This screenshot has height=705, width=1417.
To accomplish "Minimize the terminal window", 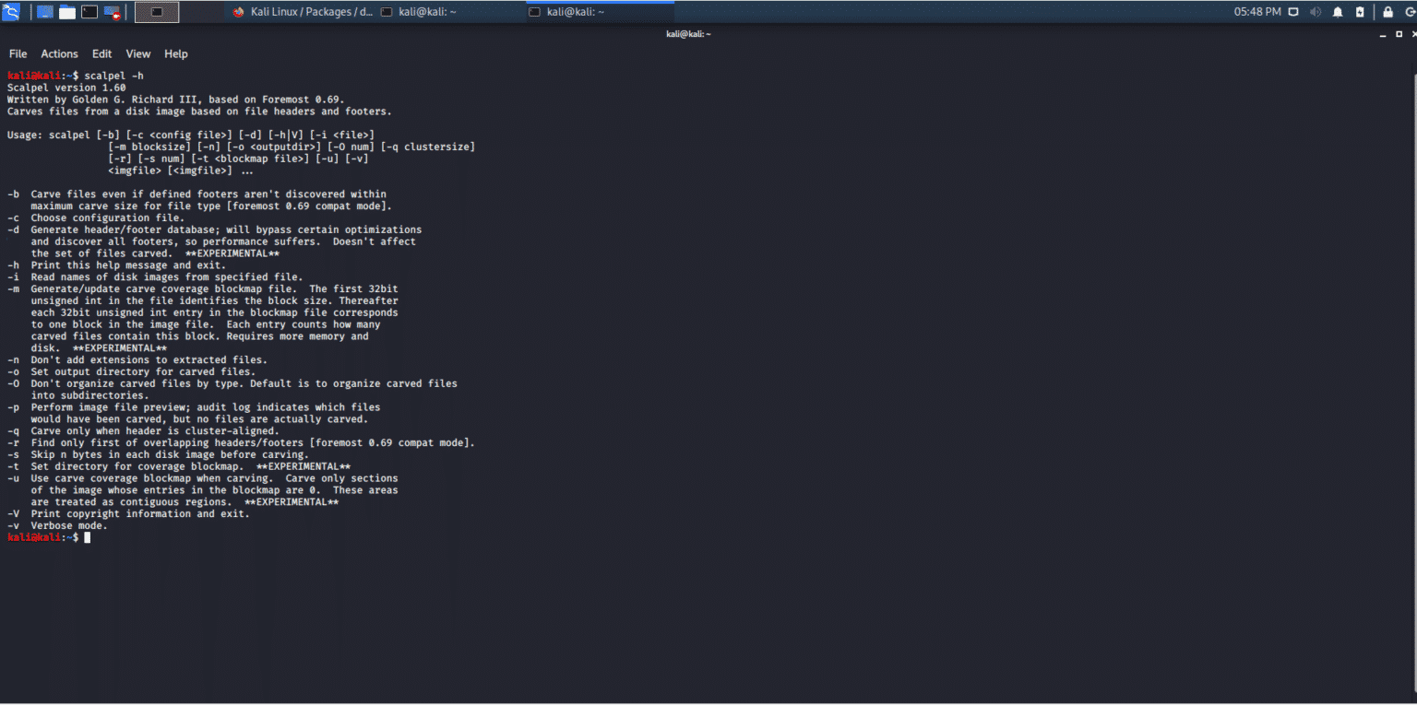I will (1385, 34).
